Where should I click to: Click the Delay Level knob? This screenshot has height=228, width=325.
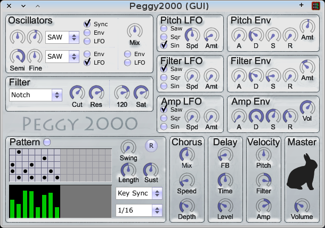click(x=225, y=206)
